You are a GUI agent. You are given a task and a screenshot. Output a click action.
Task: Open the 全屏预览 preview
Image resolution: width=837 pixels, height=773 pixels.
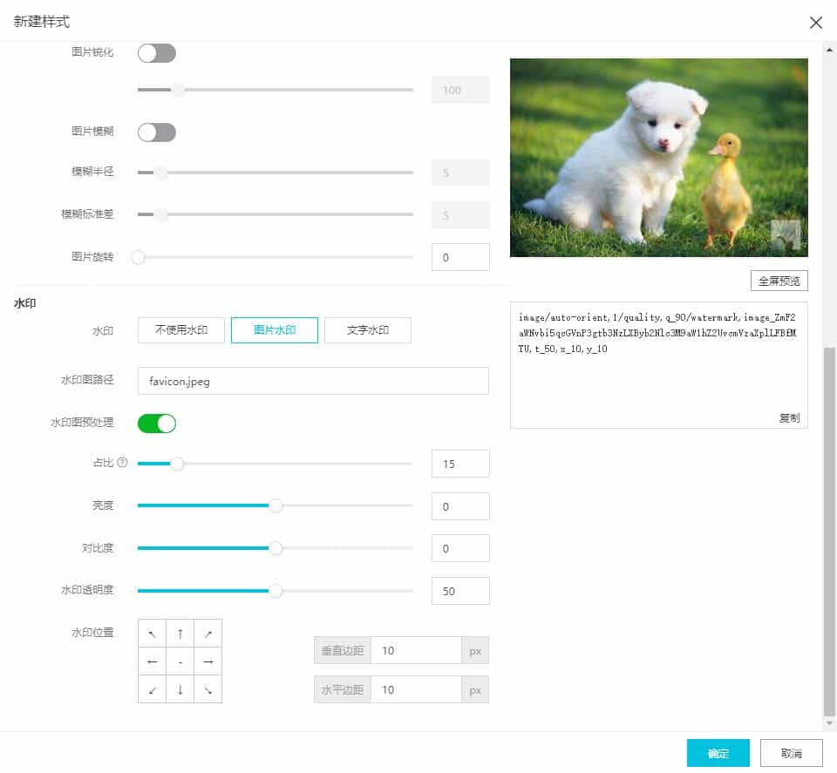(779, 280)
